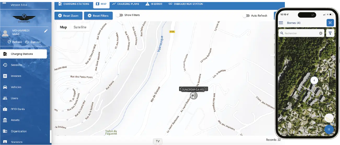Open the Invoices section
This screenshot has width=340, height=145.
coord(16,76)
